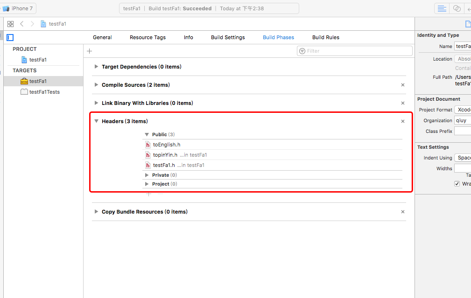
Task: Delete the Link Binary With Libraries phase
Action: (x=403, y=103)
